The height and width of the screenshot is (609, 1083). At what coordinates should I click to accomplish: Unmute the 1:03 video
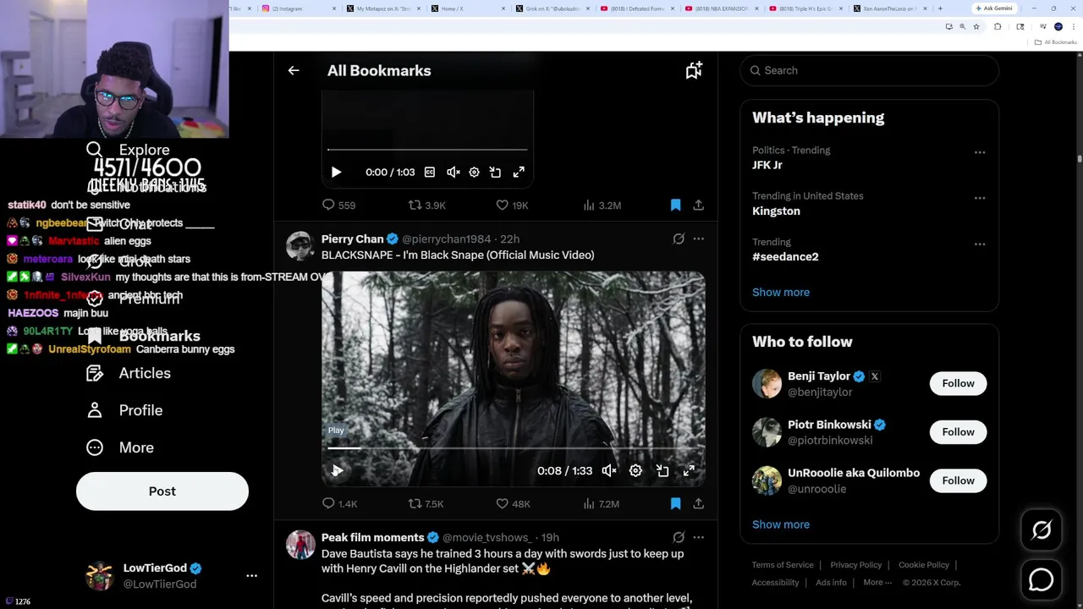pos(454,172)
